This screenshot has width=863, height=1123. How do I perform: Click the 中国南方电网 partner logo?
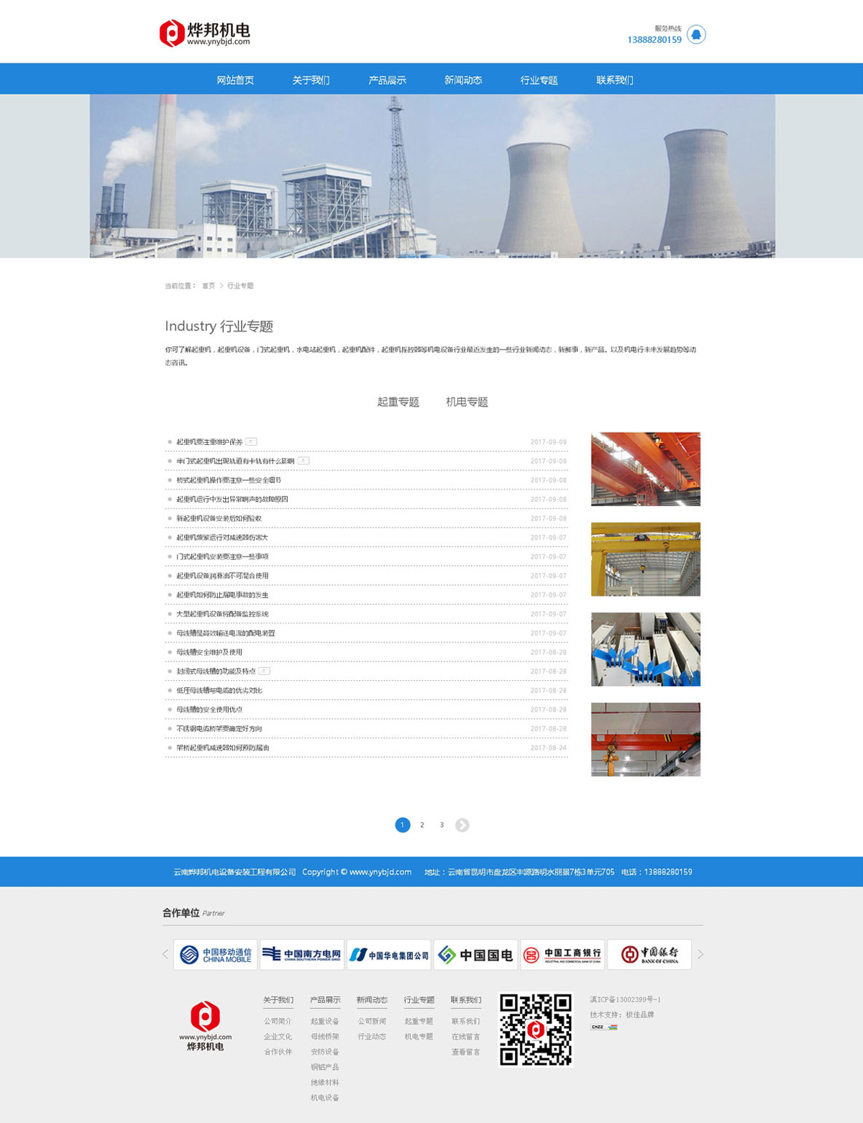point(302,954)
